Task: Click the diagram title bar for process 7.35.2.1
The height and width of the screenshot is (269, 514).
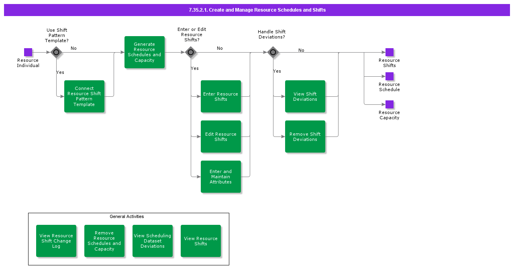Action: pos(257,10)
